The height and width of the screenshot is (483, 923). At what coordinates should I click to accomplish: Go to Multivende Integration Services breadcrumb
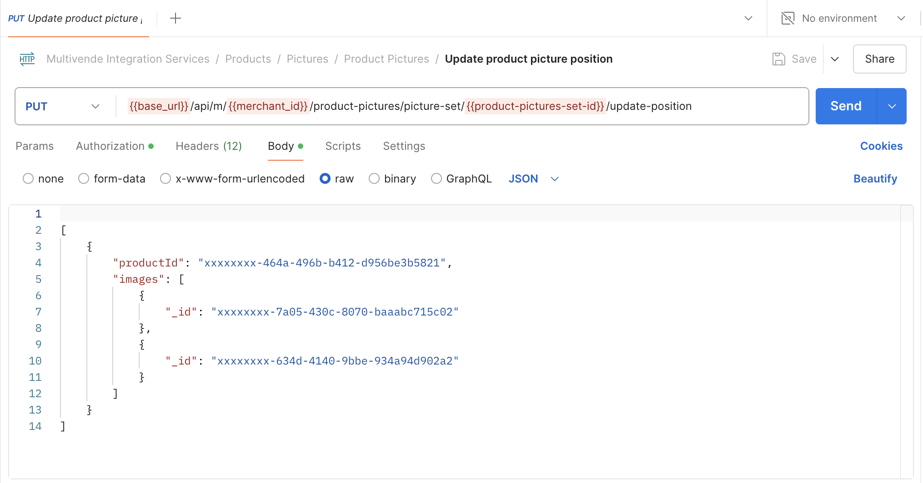pyautogui.click(x=128, y=59)
